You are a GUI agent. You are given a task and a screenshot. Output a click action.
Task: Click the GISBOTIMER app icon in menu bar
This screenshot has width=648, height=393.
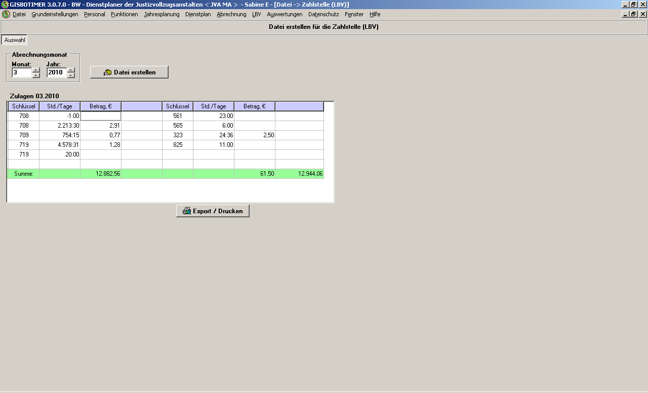[x=6, y=14]
